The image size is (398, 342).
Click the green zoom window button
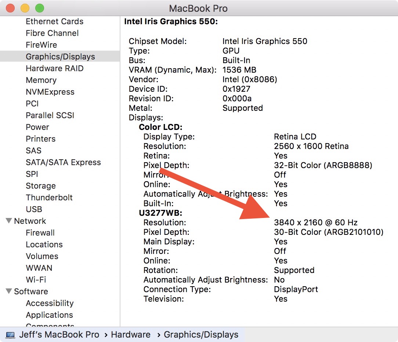coord(39,8)
